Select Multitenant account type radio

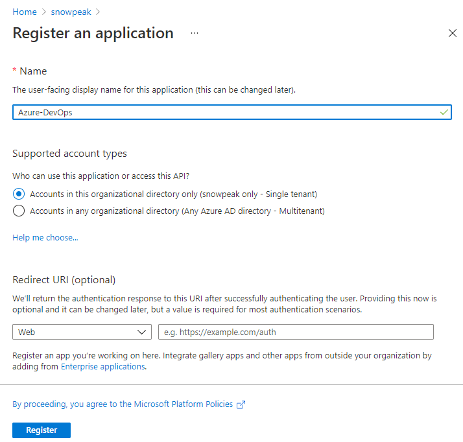pyautogui.click(x=19, y=211)
